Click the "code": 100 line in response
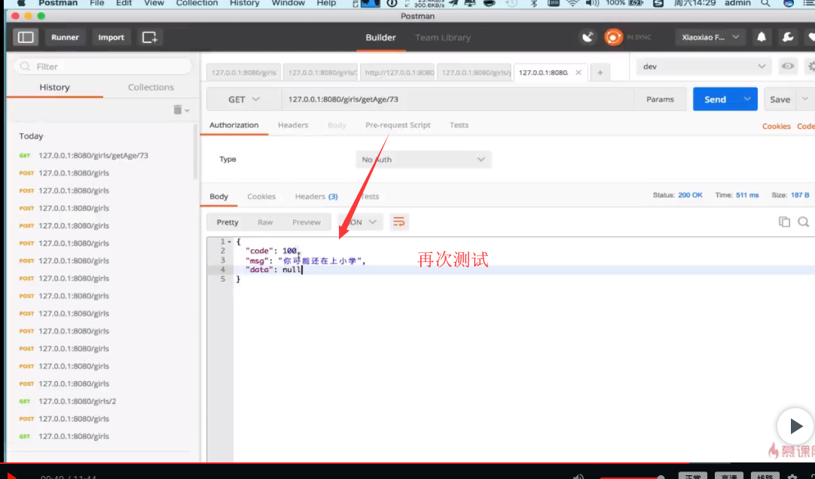The height and width of the screenshot is (479, 815). (273, 251)
